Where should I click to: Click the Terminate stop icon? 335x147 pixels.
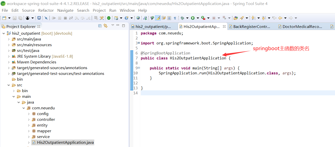[x=65, y=18]
